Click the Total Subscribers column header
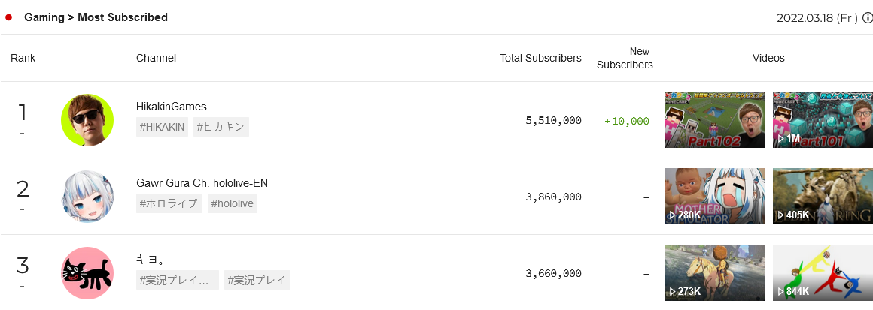The image size is (873, 310). 540,58
